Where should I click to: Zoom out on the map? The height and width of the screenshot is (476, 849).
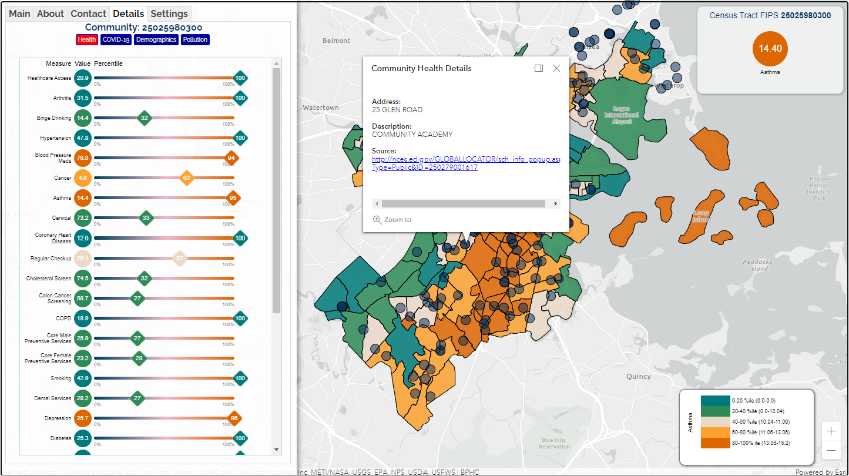pos(831,451)
